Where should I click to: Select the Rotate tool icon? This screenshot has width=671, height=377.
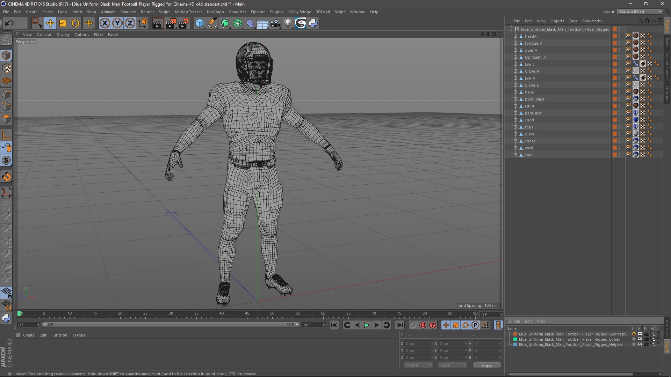75,23
